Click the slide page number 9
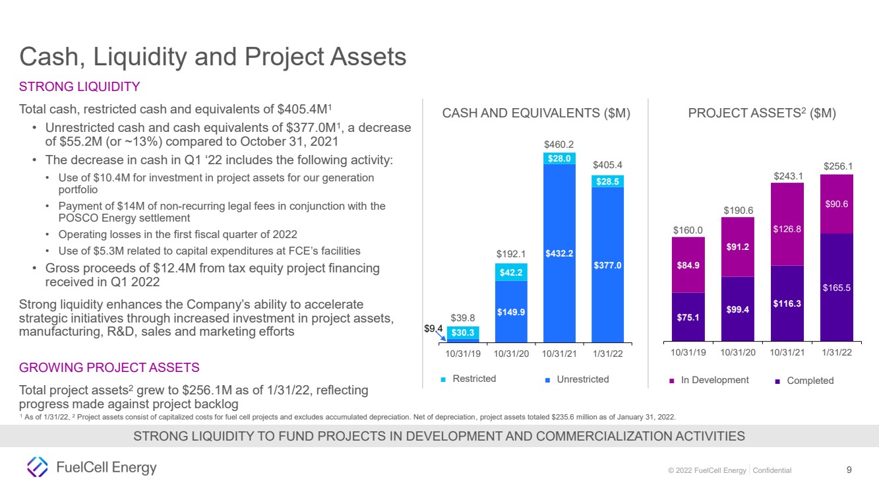The height and width of the screenshot is (494, 879). 849,470
